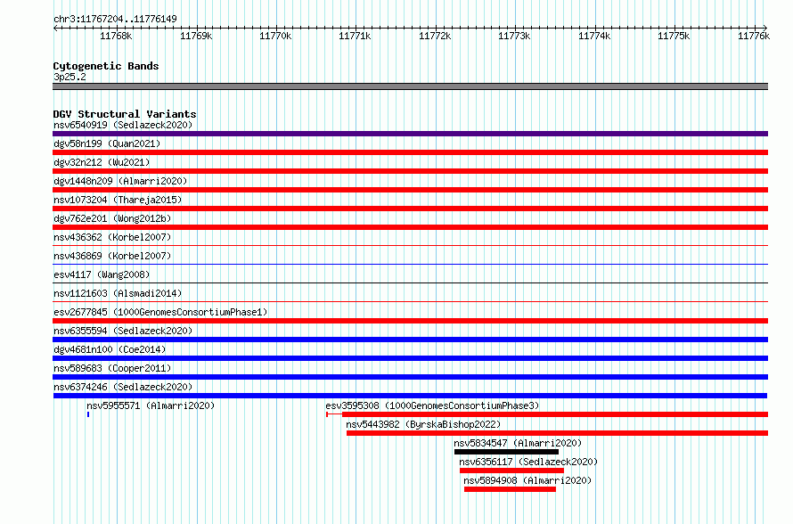Open nsv5894908 (Almarri2020) label
Image resolution: width=793 pixels, height=524 pixels.
[527, 480]
